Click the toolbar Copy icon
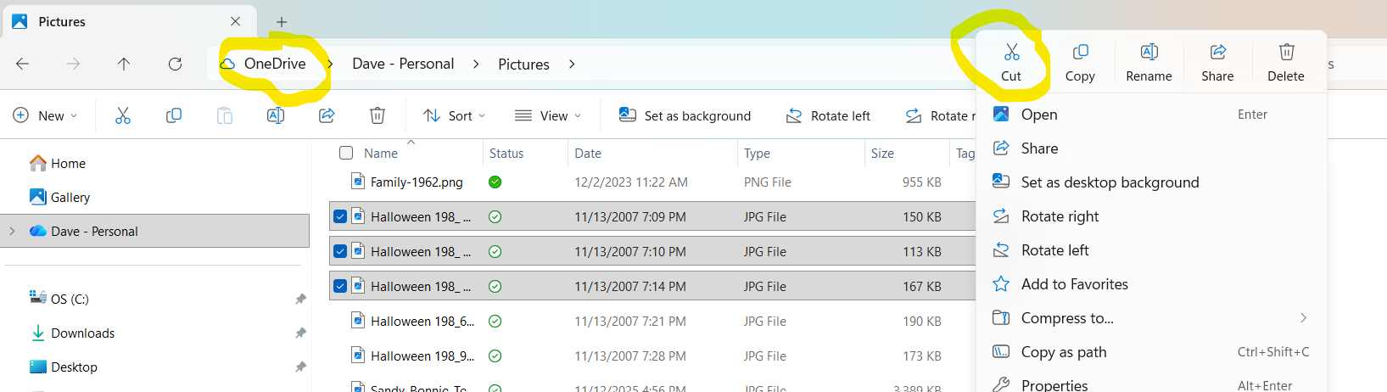Viewport: 1387px width, 392px height. coord(174,115)
